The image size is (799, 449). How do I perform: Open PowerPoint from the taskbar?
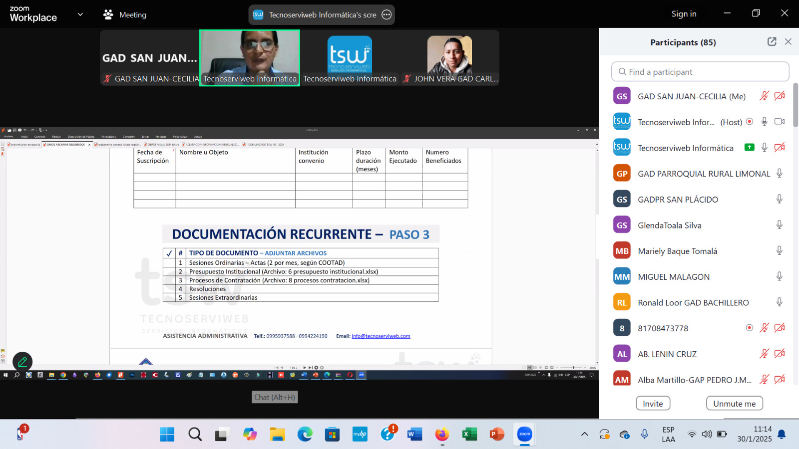tap(496, 435)
